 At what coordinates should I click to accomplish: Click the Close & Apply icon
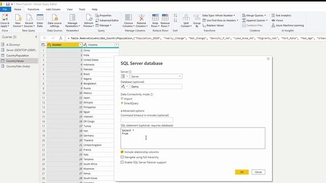point(5,20)
